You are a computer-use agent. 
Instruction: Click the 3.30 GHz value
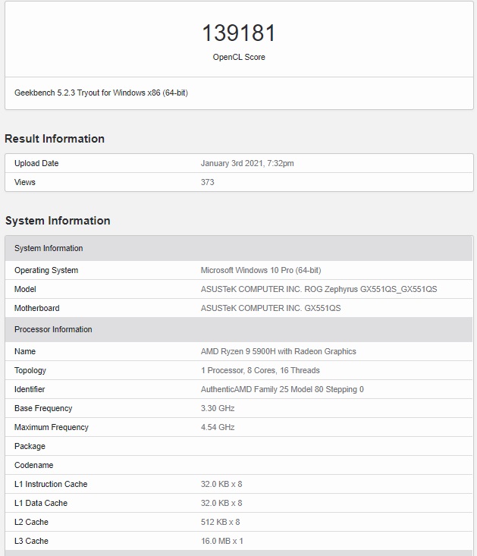point(218,409)
